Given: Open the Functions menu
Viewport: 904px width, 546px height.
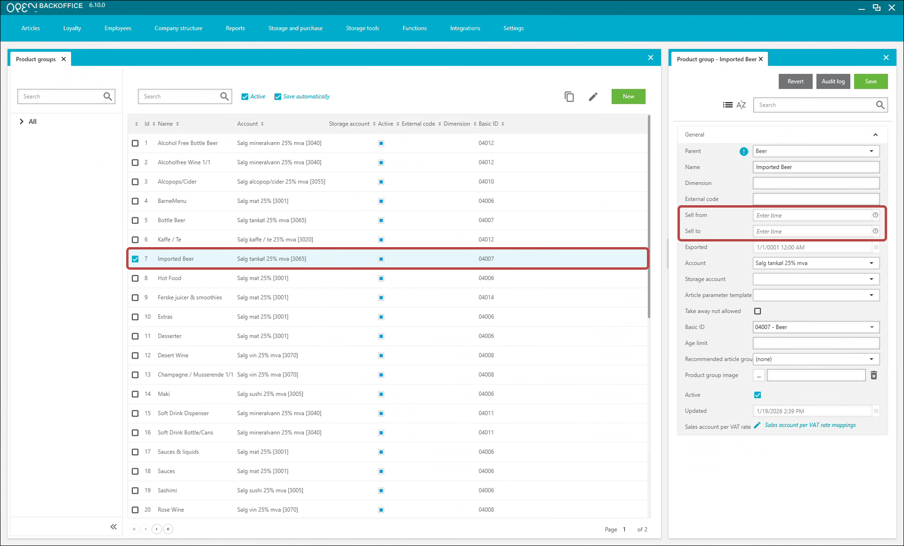Looking at the screenshot, I should point(415,28).
